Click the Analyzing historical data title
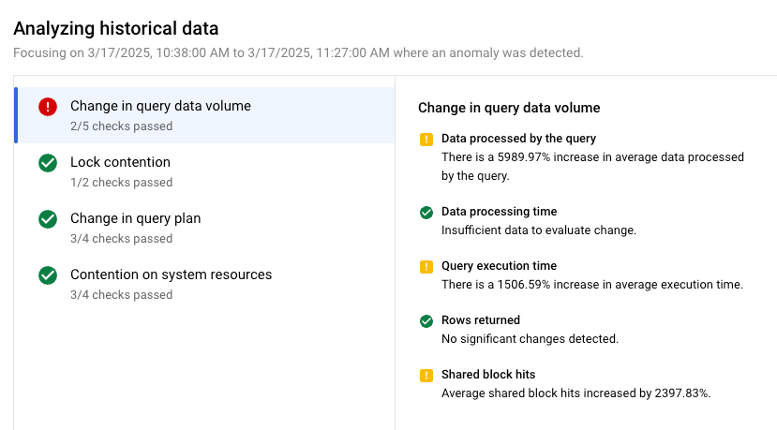The width and height of the screenshot is (777, 430). point(115,30)
